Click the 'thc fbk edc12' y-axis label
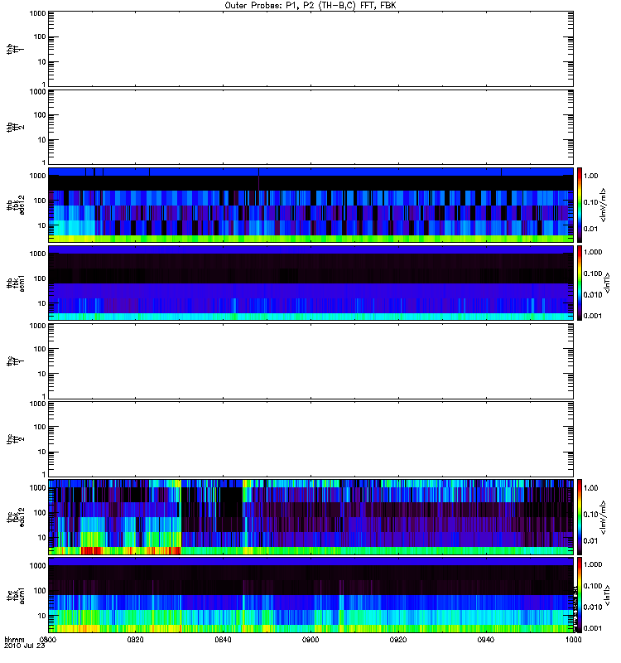Image resolution: width=621 pixels, height=663 pixels. tap(15, 517)
